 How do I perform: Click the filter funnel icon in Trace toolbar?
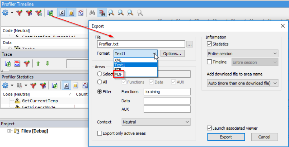point(26,63)
